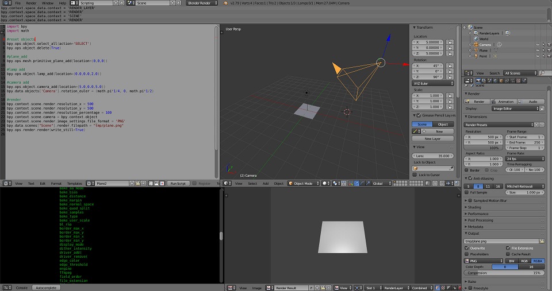Lock the Rotation Z transform value
Viewport: 552px width, 291px height.
450,76
